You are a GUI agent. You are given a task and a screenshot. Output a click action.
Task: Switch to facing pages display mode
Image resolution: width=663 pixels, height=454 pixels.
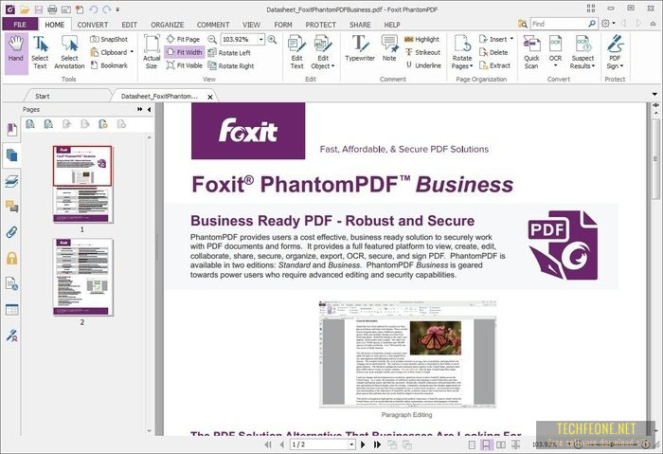[501, 445]
